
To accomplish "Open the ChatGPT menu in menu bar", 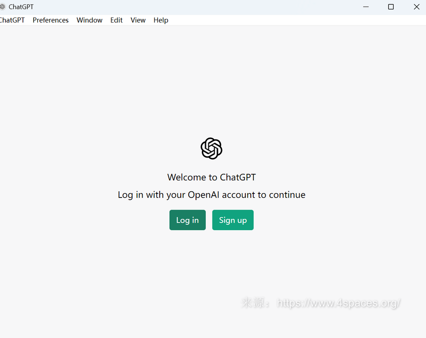I will [12, 20].
